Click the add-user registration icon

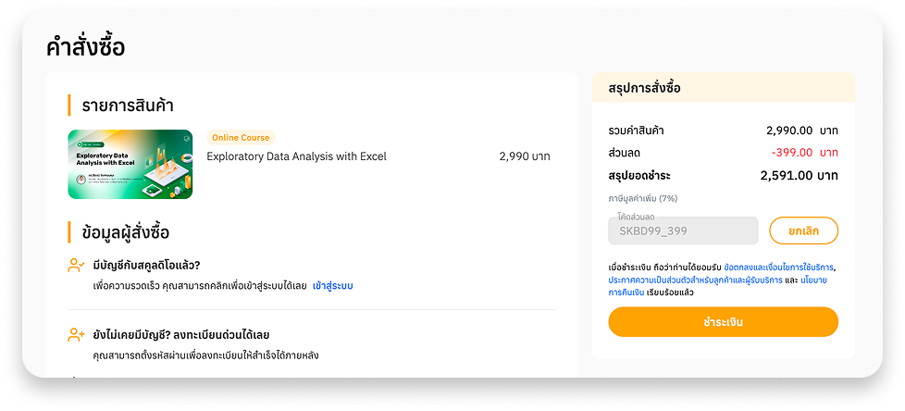[76, 334]
